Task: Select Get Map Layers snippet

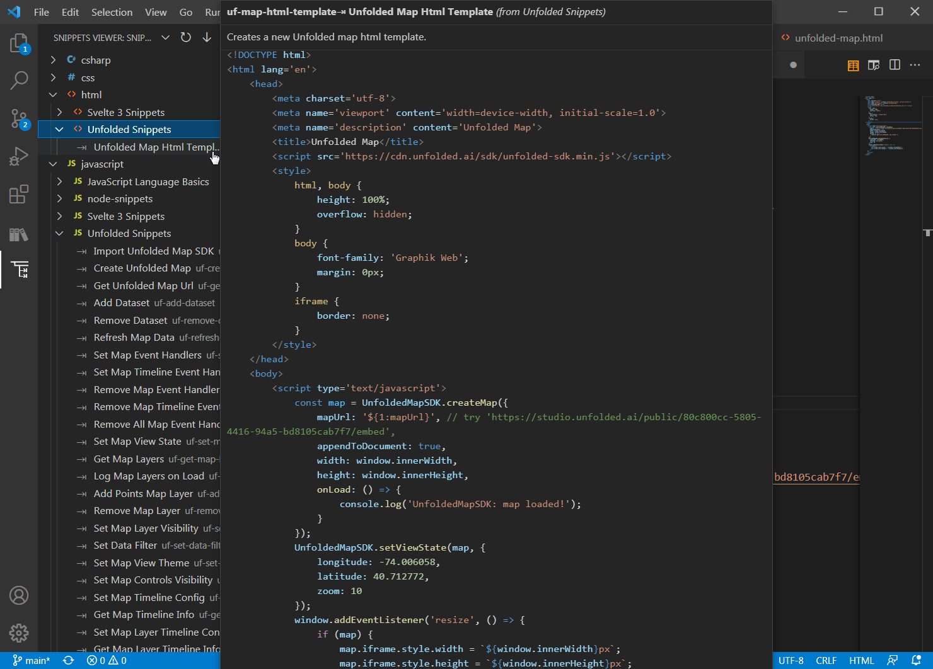Action: 129,459
